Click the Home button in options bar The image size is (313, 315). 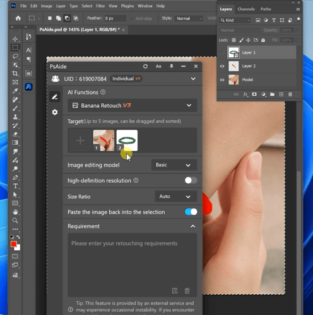click(18, 18)
